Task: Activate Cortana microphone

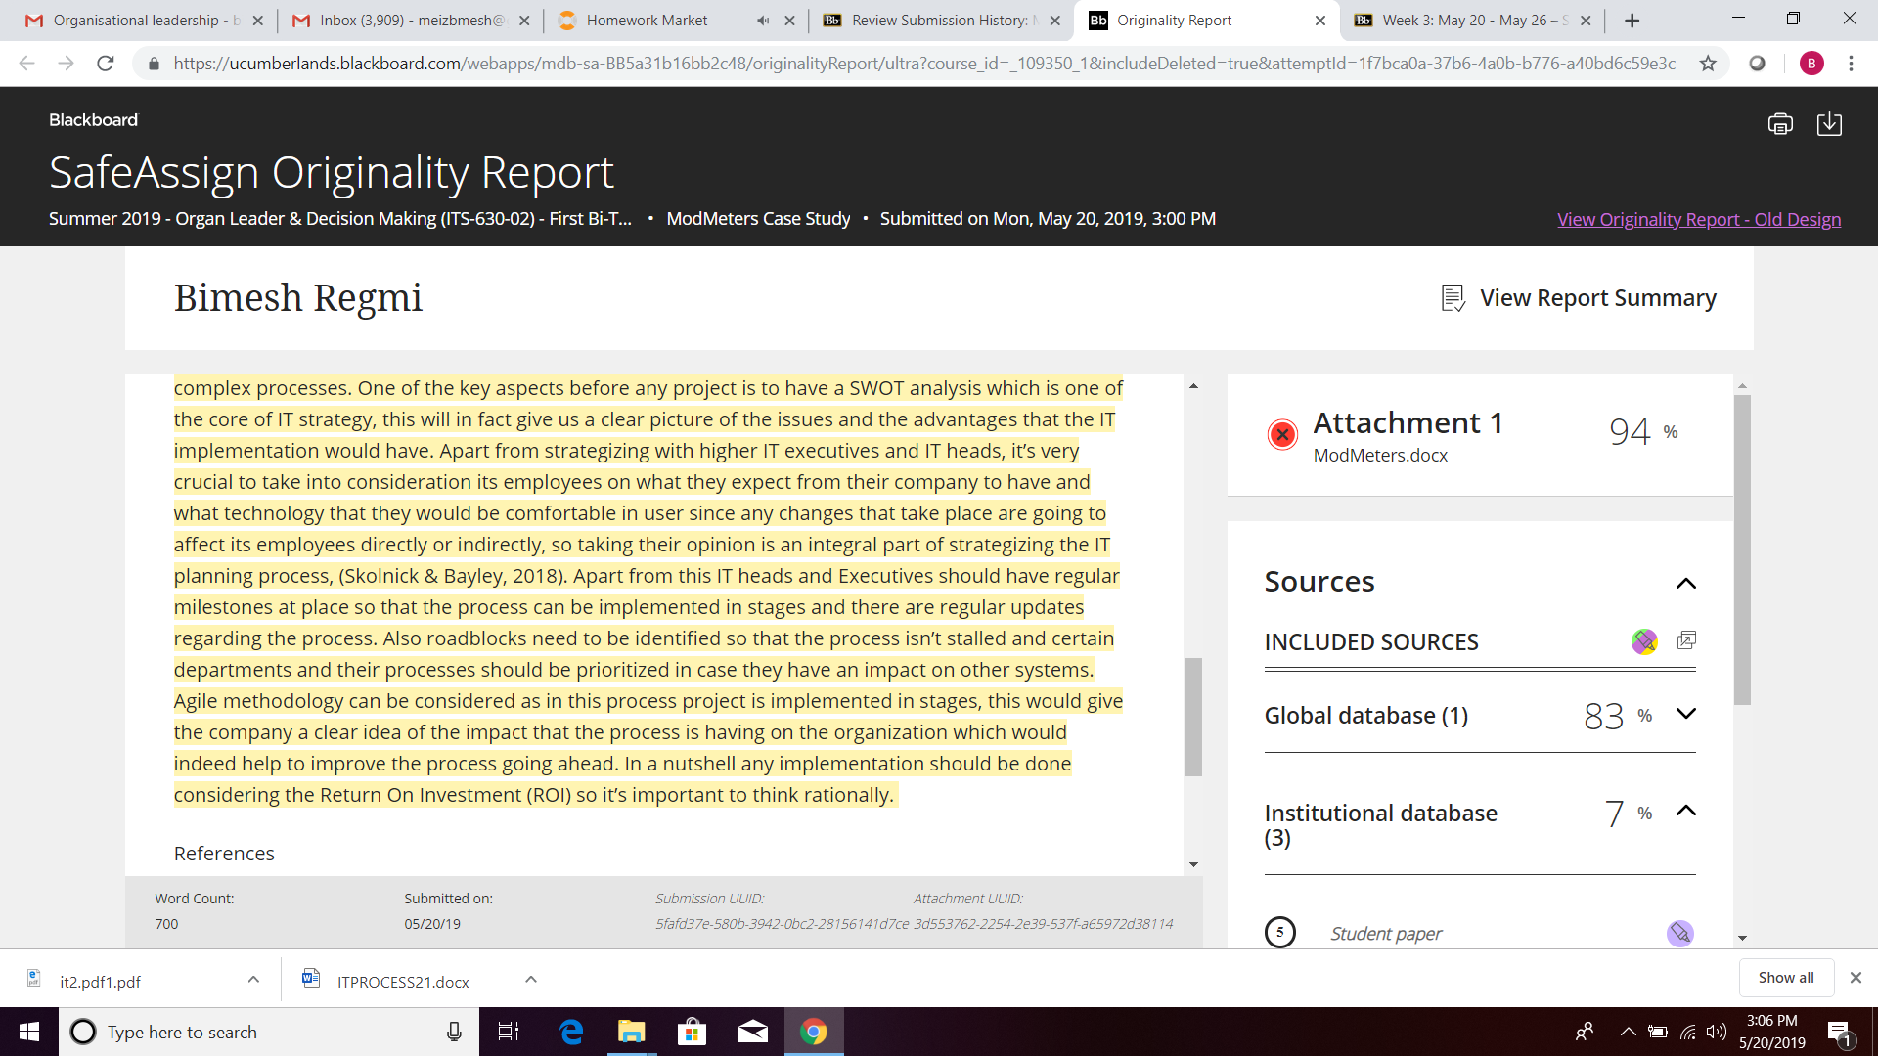Action: coord(454,1032)
